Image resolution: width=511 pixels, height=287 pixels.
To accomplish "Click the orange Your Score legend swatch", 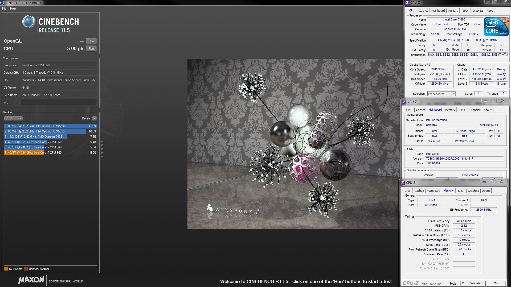I will 6,269.
